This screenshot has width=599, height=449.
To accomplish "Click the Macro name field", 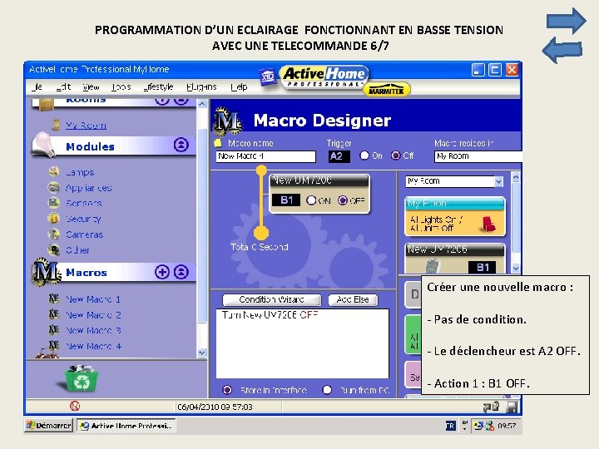I will (266, 156).
